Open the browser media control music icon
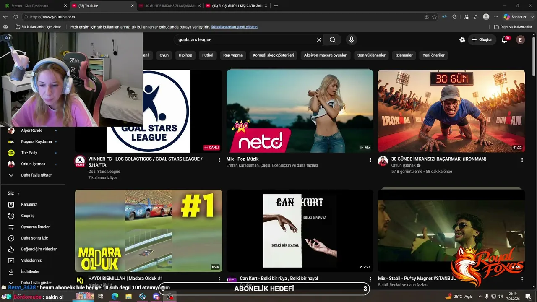This screenshot has height=302, width=537. point(466,17)
